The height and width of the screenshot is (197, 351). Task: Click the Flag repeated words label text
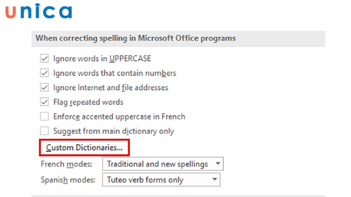click(88, 102)
